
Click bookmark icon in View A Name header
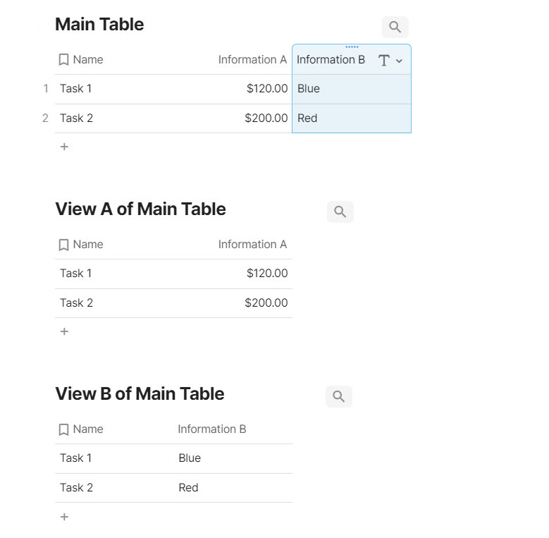[63, 245]
